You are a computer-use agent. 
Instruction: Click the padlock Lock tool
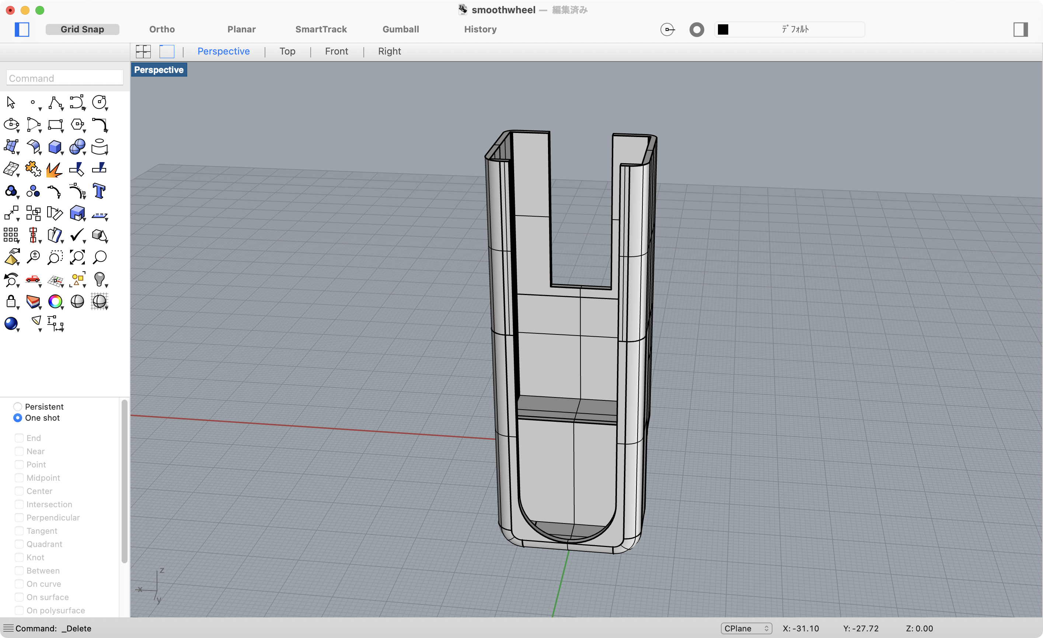pos(11,301)
